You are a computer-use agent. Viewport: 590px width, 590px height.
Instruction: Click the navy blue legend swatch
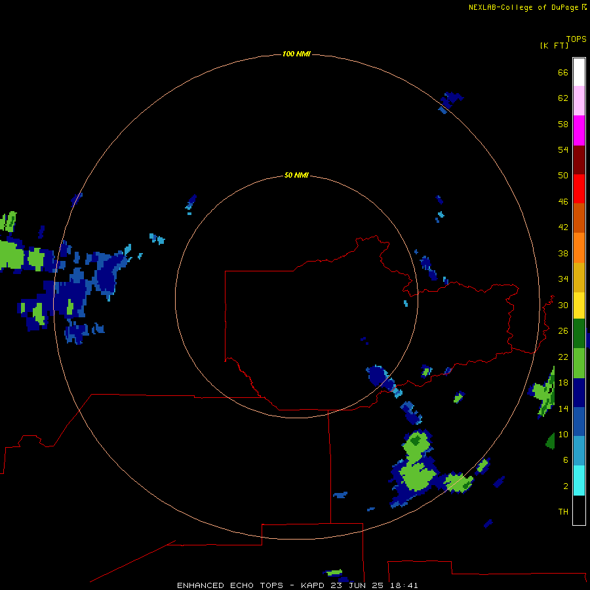[x=579, y=393]
